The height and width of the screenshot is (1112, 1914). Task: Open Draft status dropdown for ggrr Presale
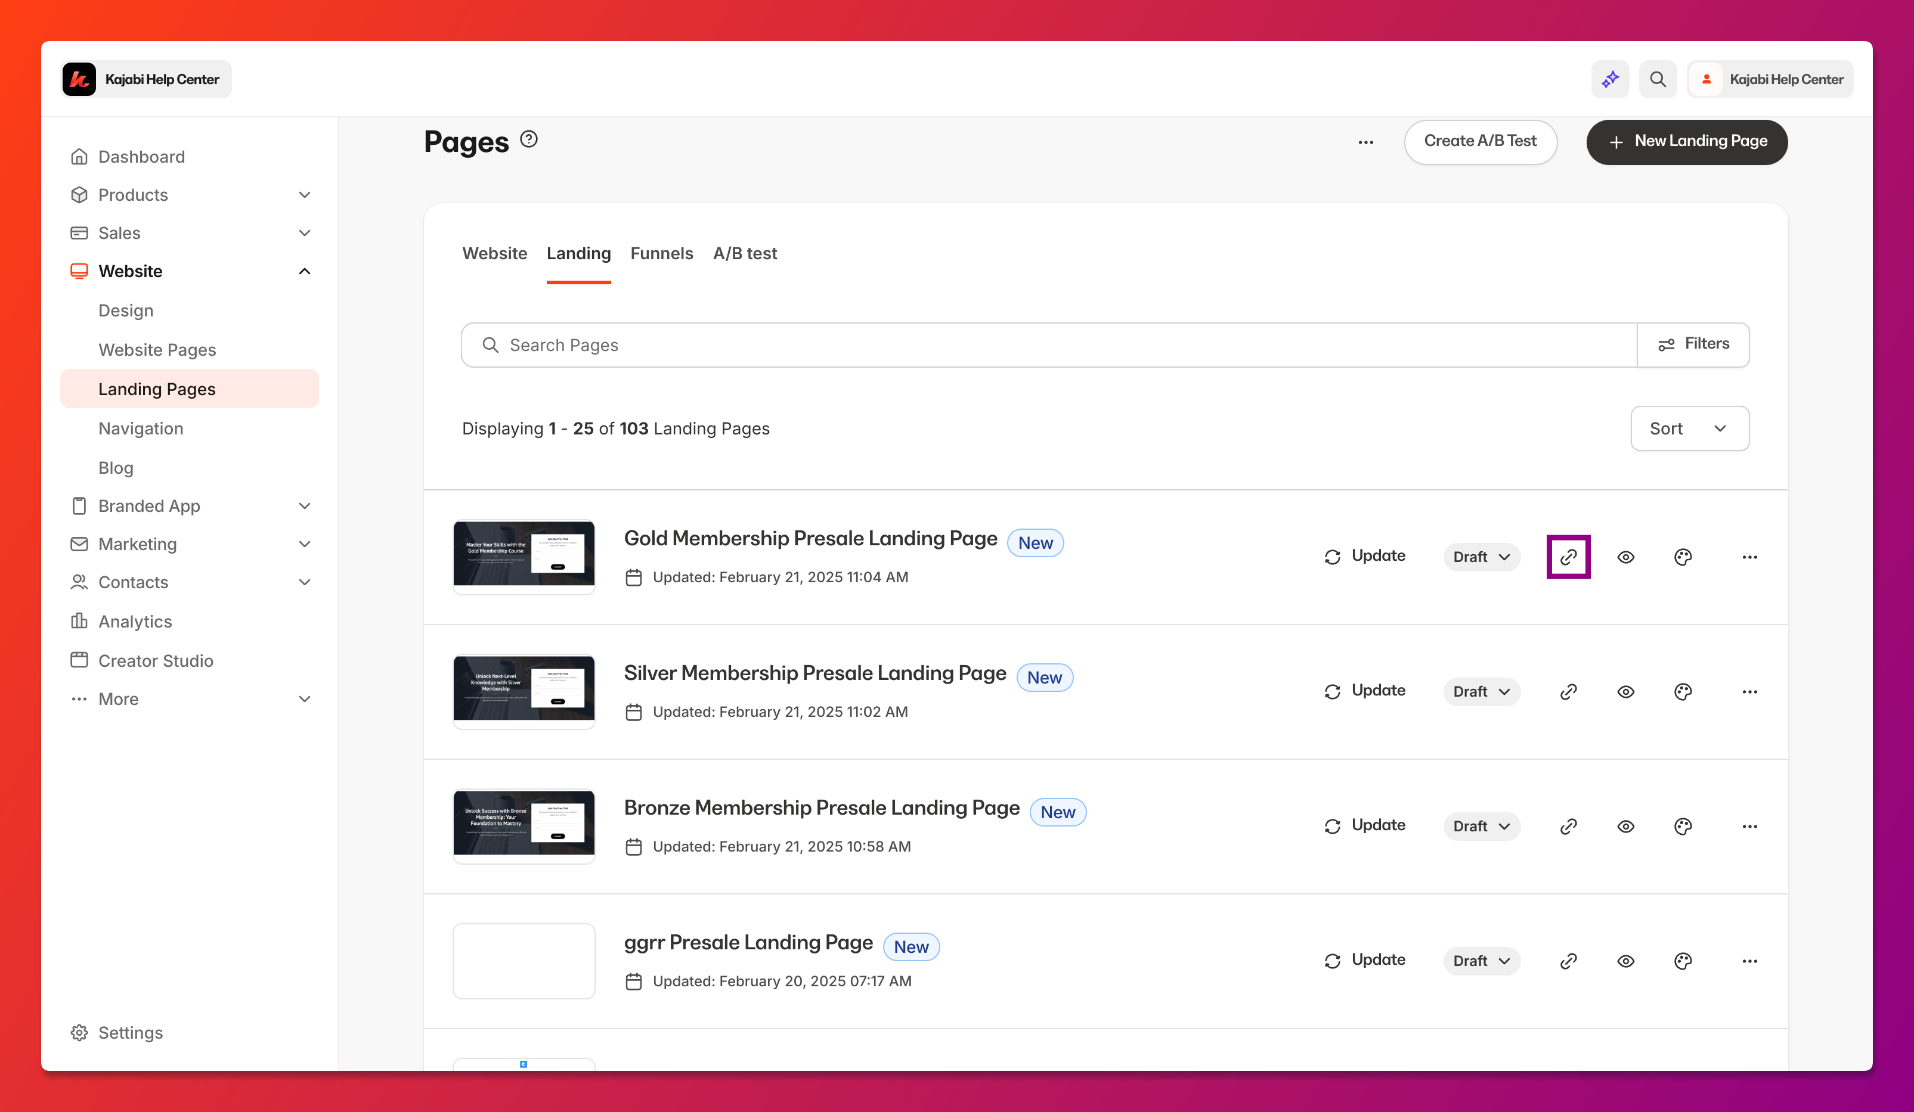click(1481, 961)
